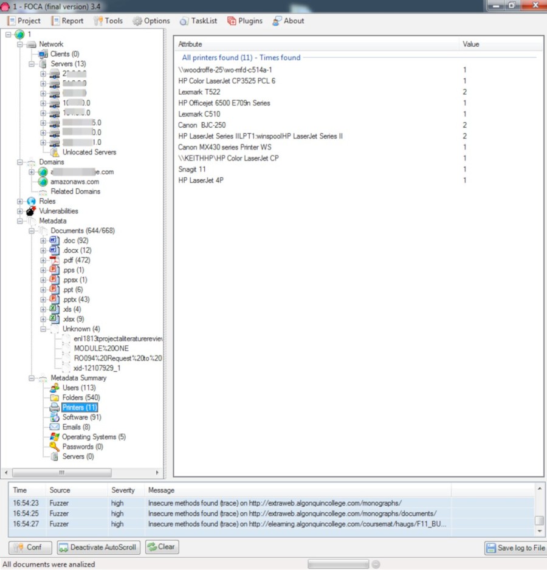Click the Clear log button

(x=162, y=547)
